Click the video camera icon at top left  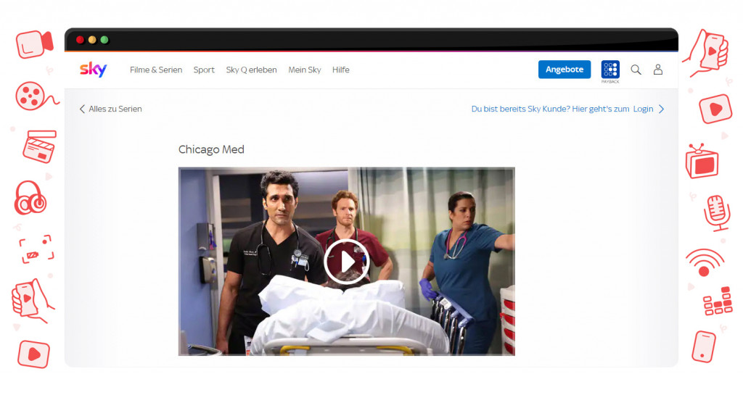tap(34, 44)
